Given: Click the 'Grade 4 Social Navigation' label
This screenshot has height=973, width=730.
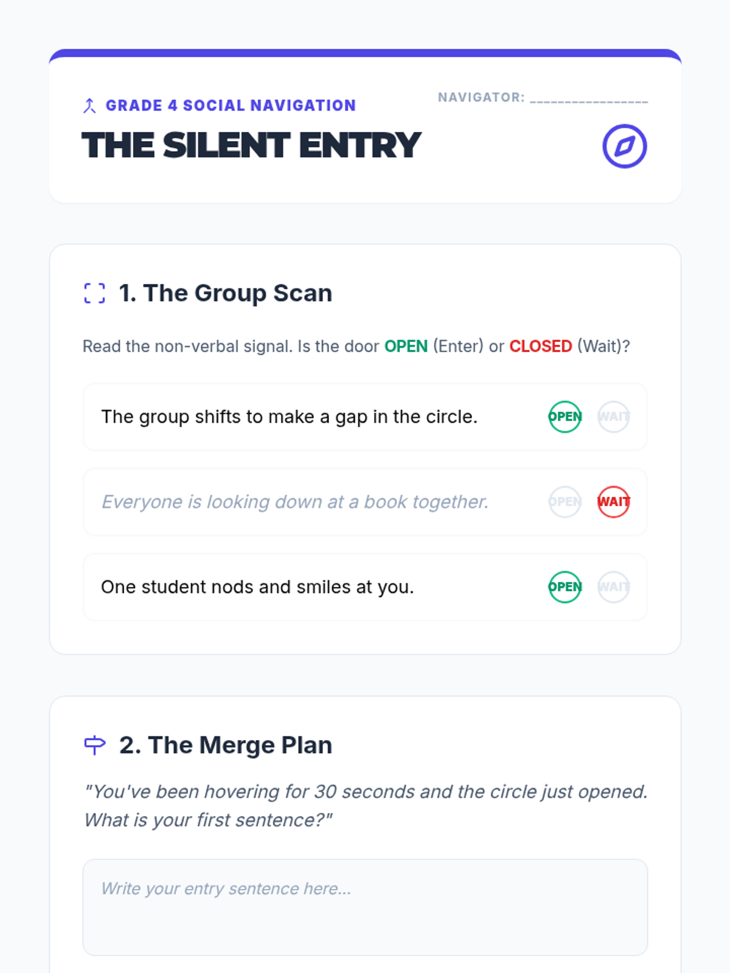Looking at the screenshot, I should click(x=231, y=106).
